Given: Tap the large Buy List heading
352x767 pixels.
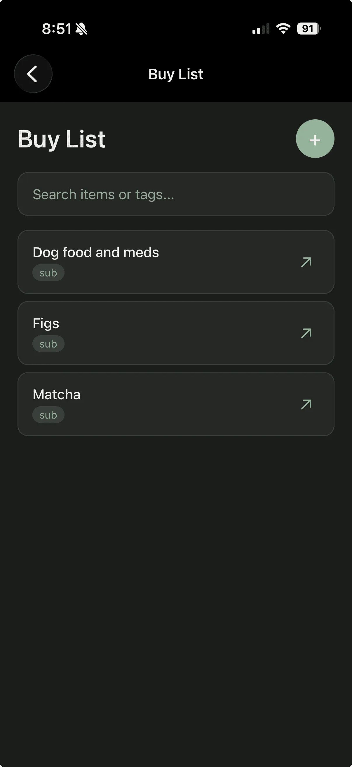Looking at the screenshot, I should [x=62, y=139].
